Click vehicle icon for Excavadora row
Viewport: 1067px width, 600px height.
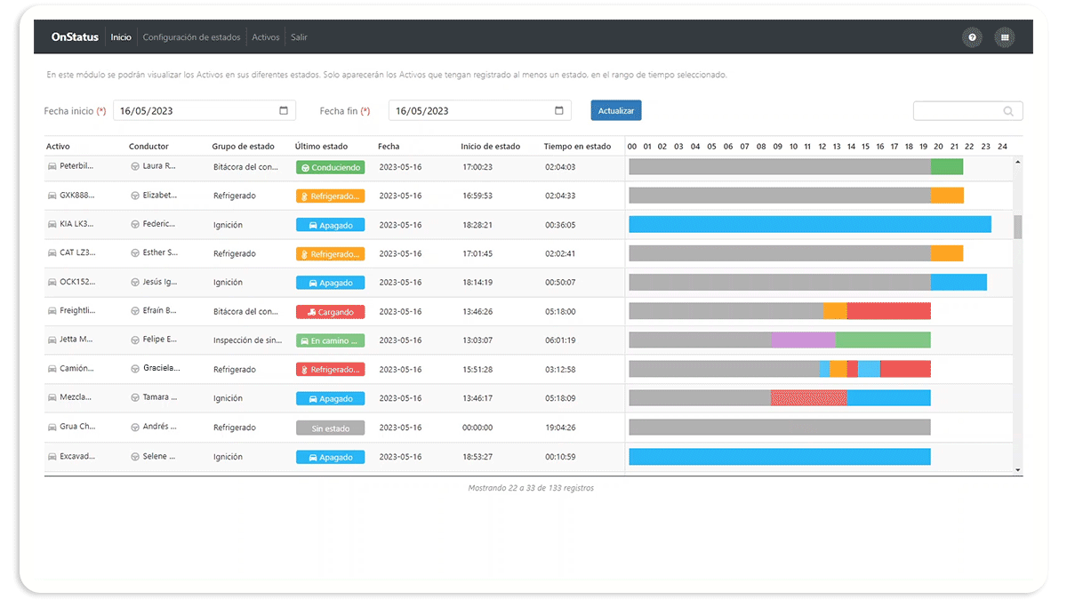click(x=52, y=457)
